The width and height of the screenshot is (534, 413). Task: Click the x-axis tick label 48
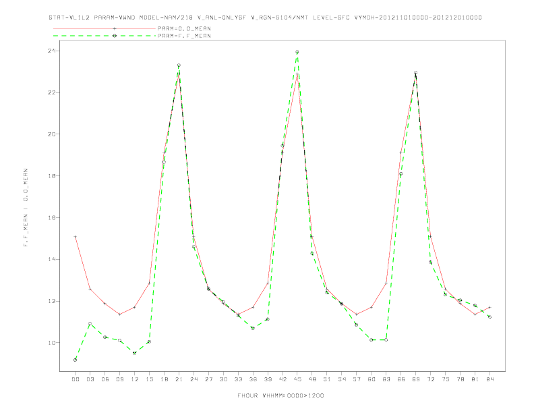tap(312, 379)
